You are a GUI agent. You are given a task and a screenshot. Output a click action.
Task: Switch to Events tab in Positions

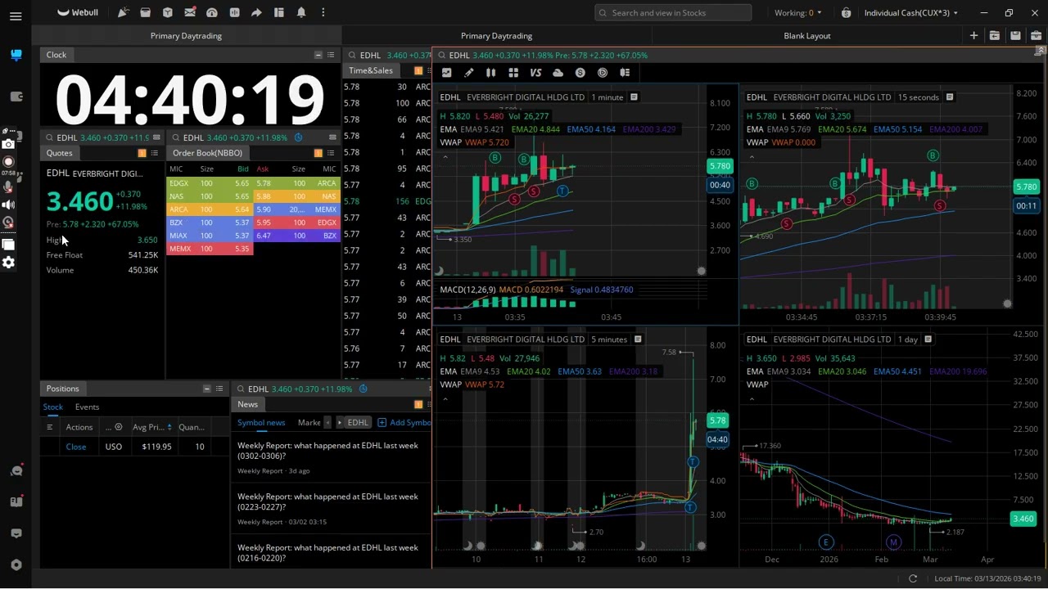coord(87,407)
